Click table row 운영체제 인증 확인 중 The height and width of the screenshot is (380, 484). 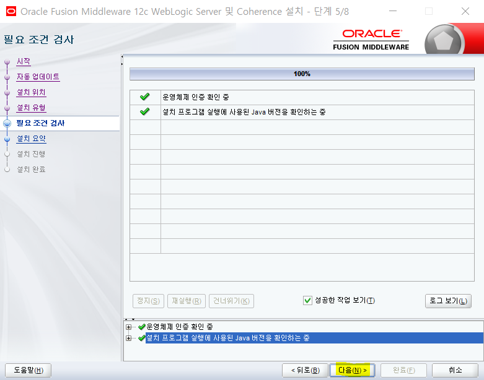[302, 97]
